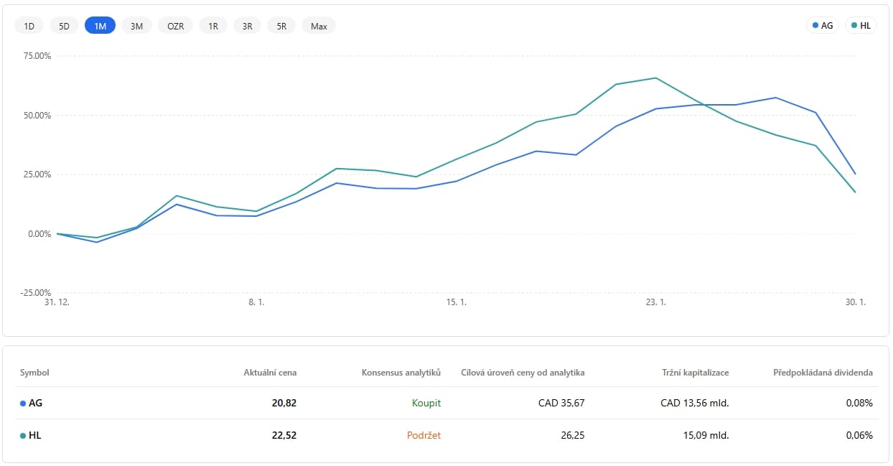This screenshot has width=893, height=466.
Task: Click the blue dot beside AG in table
Action: (23, 404)
